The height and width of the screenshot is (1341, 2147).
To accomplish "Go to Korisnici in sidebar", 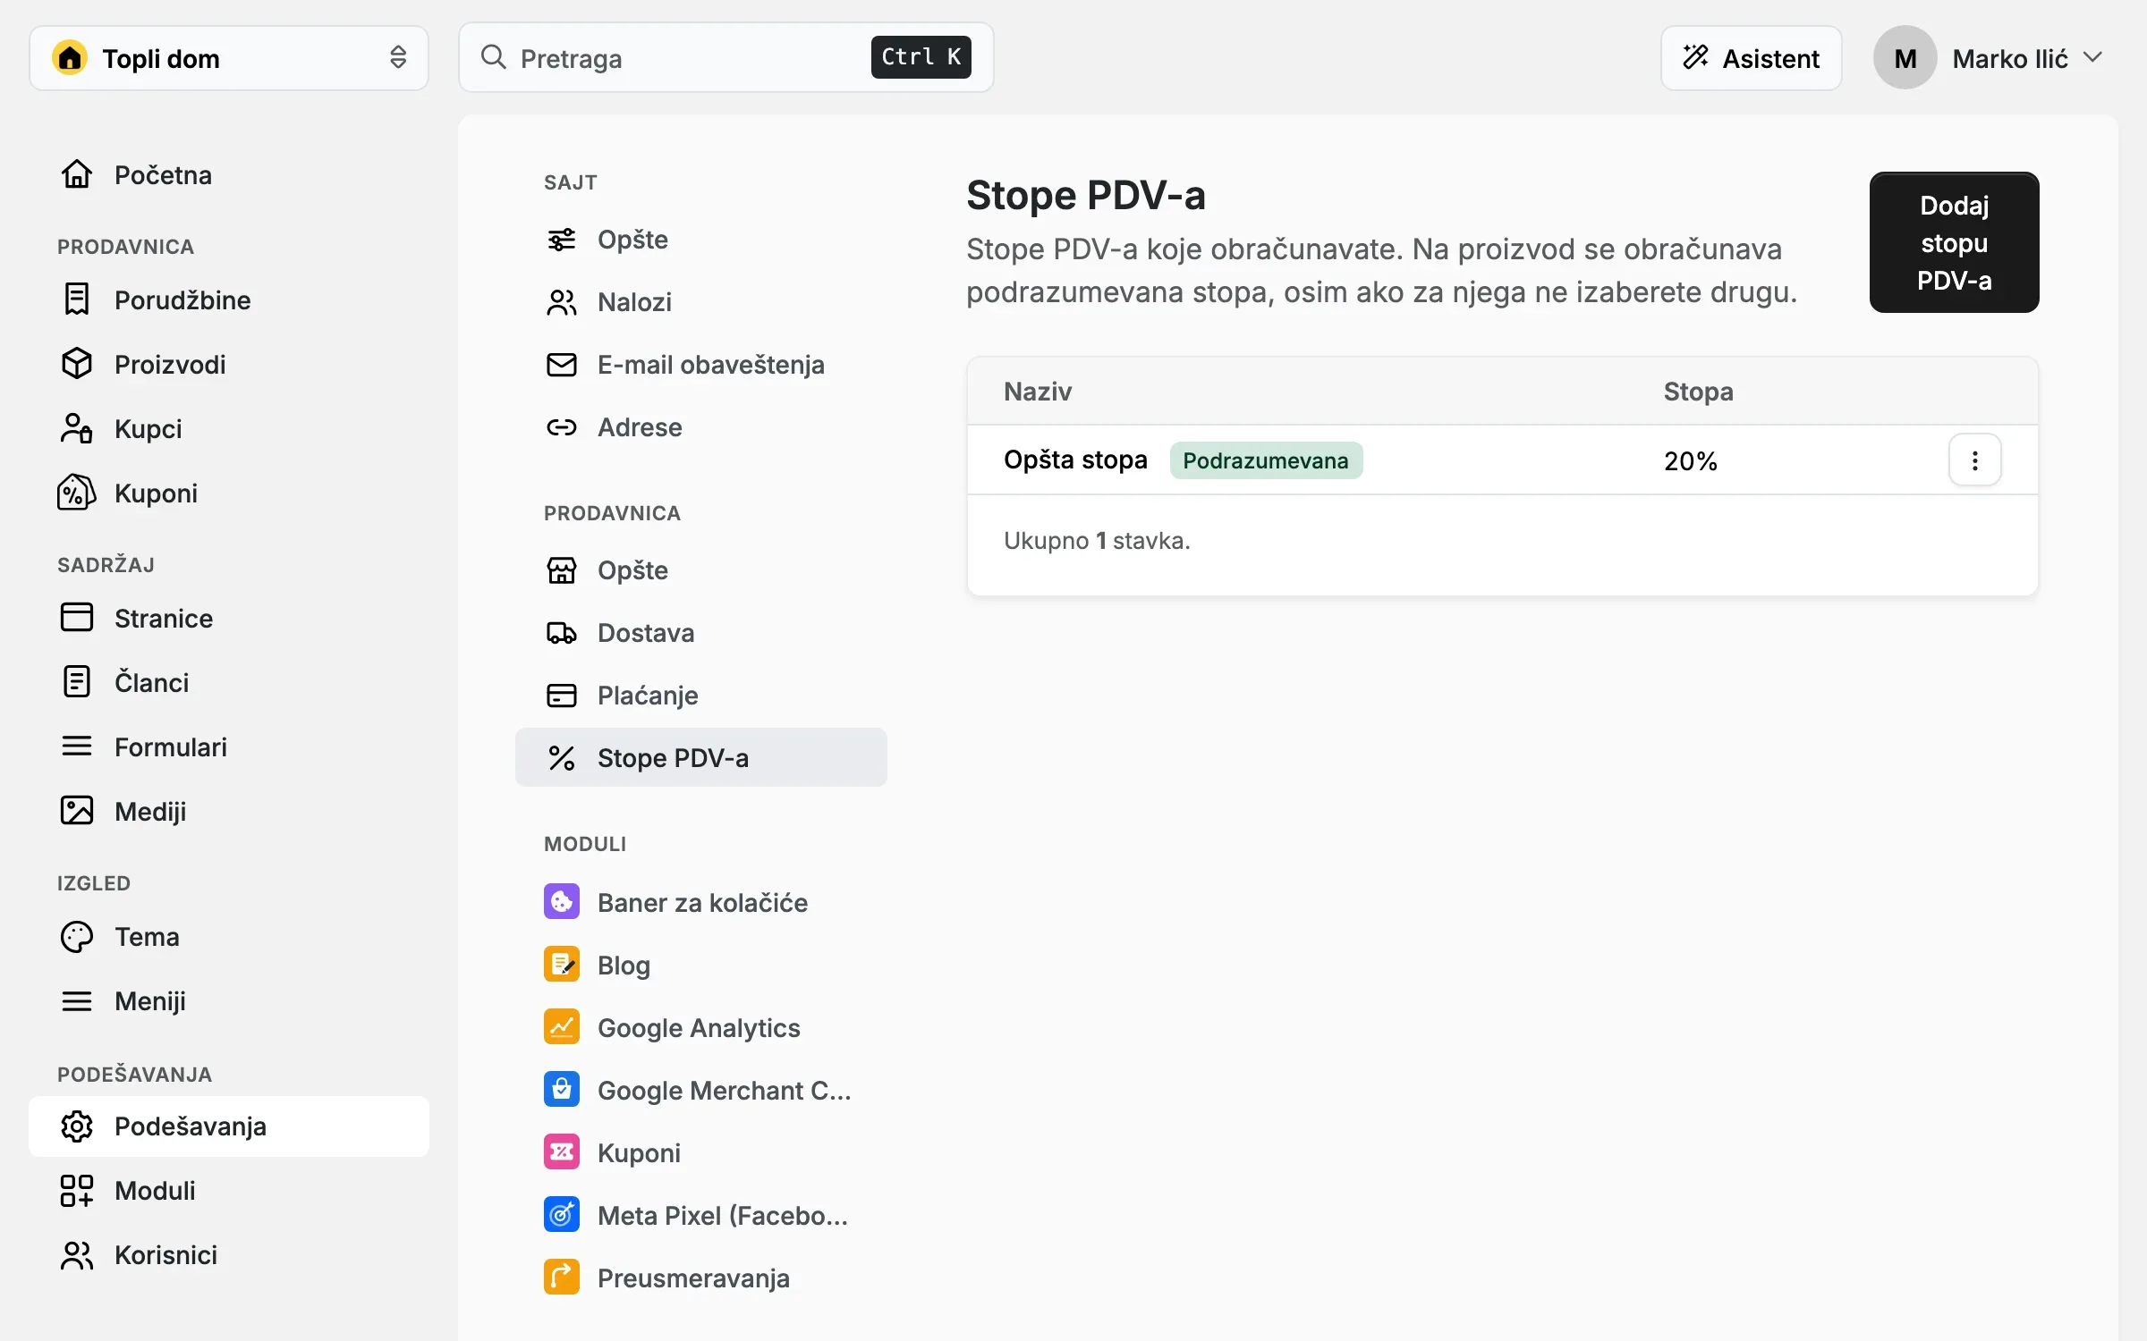I will click(x=229, y=1254).
